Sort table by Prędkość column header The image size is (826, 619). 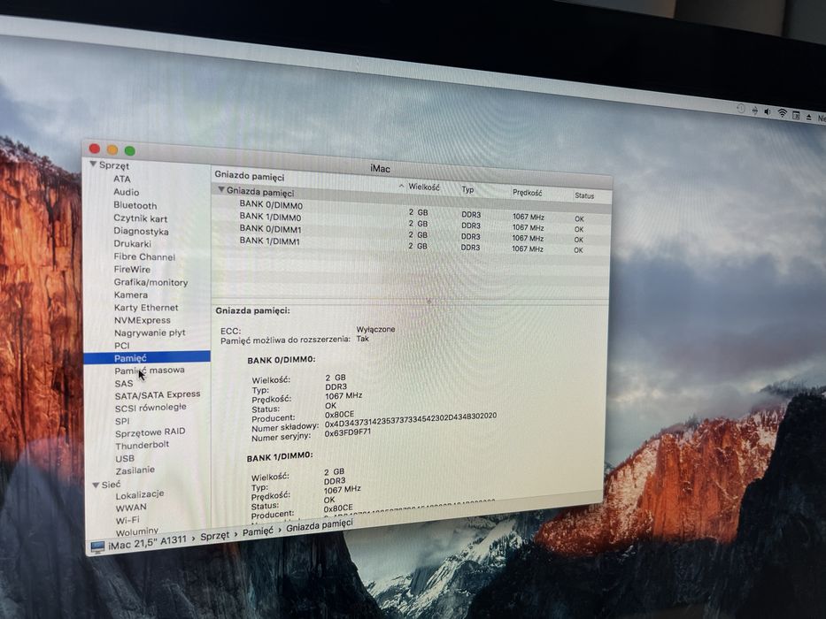click(x=528, y=193)
